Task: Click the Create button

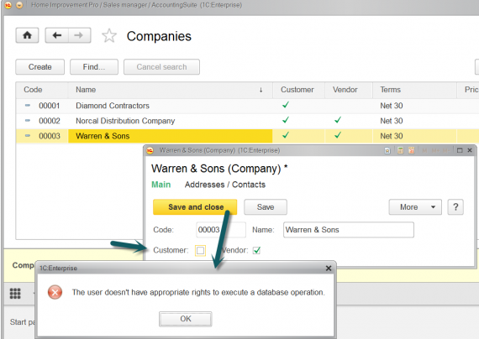Action: coord(40,67)
